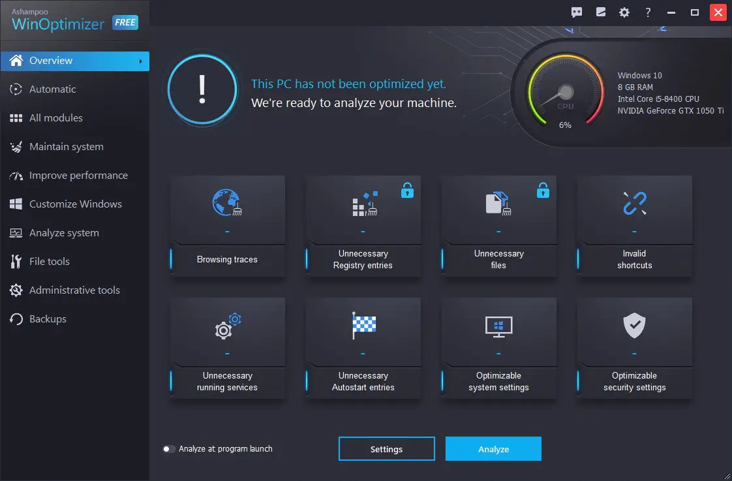Enable Analyze at program launch
Image resolution: width=732 pixels, height=481 pixels.
point(168,448)
